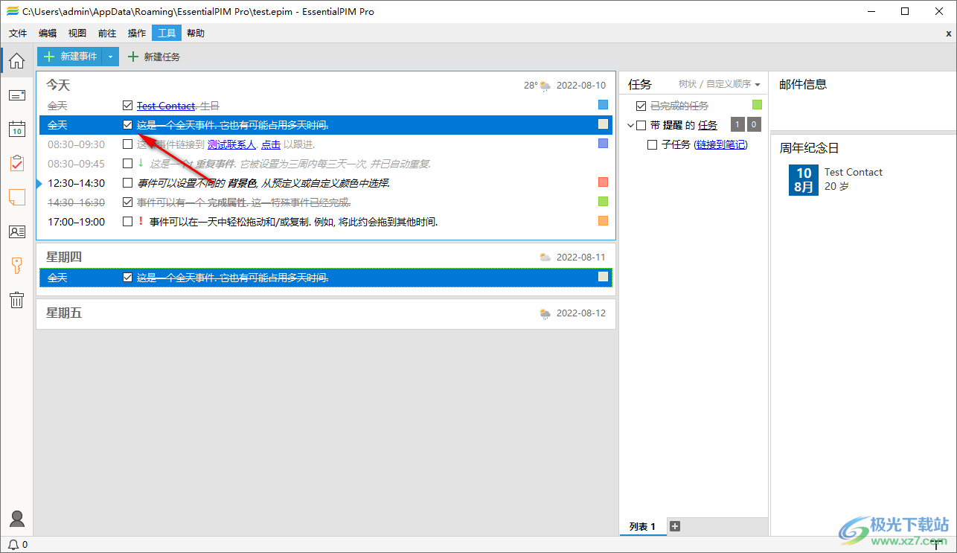Open the 文件 menu
This screenshot has width=957, height=553.
pos(18,33)
